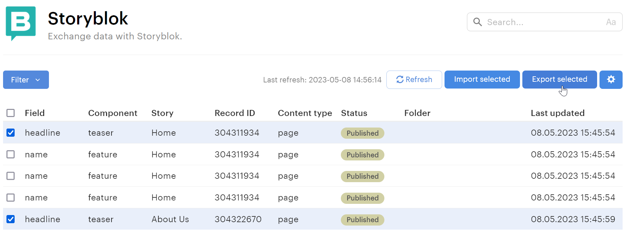Click the search magnifier icon
The image size is (626, 232).
(x=477, y=22)
